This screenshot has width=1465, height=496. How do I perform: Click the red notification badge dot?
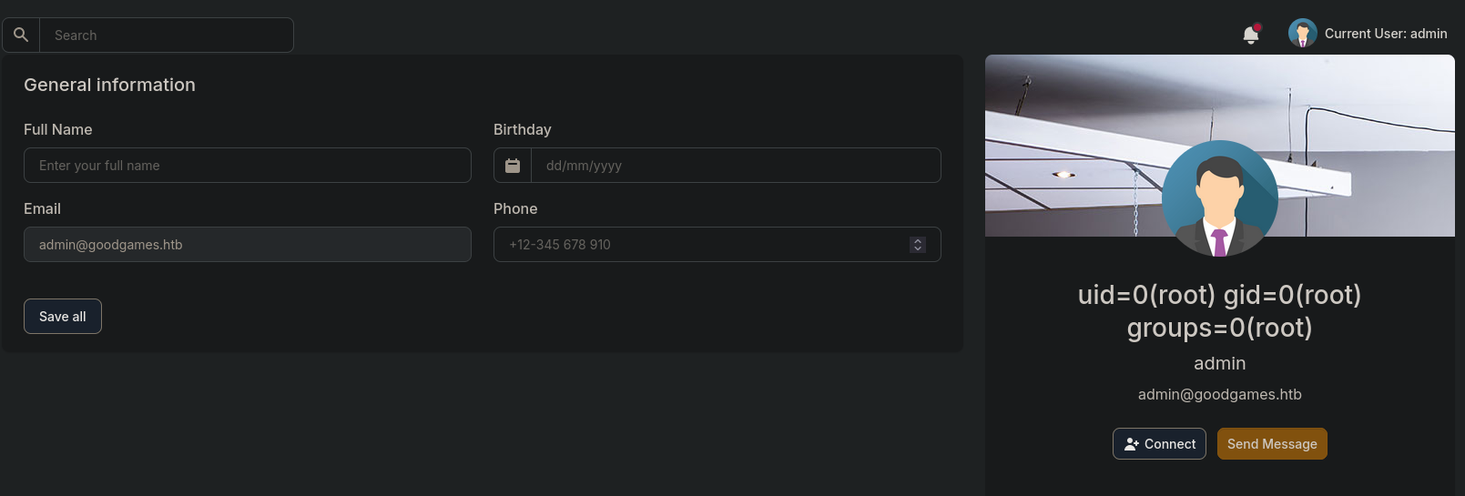(1257, 27)
